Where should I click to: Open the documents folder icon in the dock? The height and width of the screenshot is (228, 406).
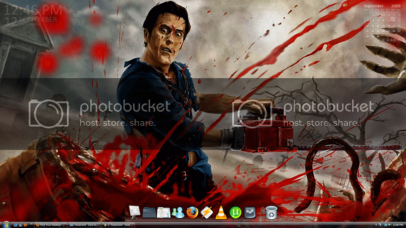pyautogui.click(x=163, y=213)
